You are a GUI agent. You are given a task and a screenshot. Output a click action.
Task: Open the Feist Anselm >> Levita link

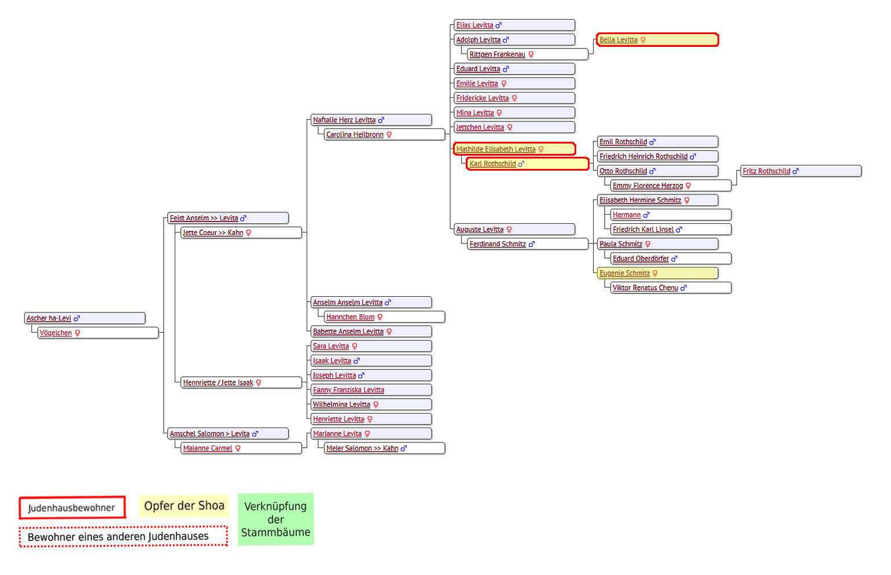(204, 218)
